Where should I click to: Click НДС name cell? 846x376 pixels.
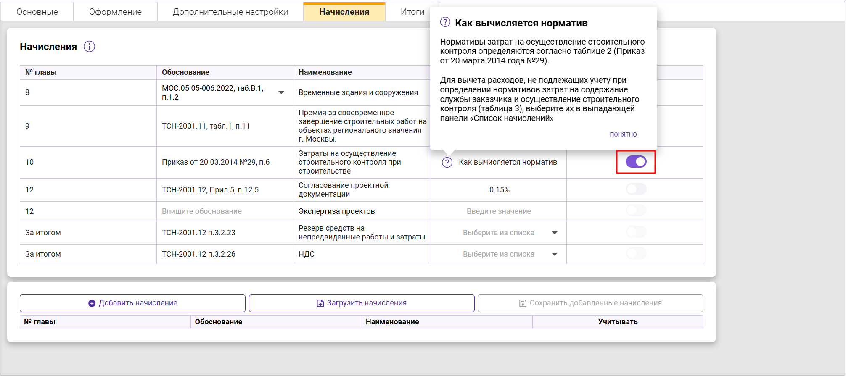362,254
